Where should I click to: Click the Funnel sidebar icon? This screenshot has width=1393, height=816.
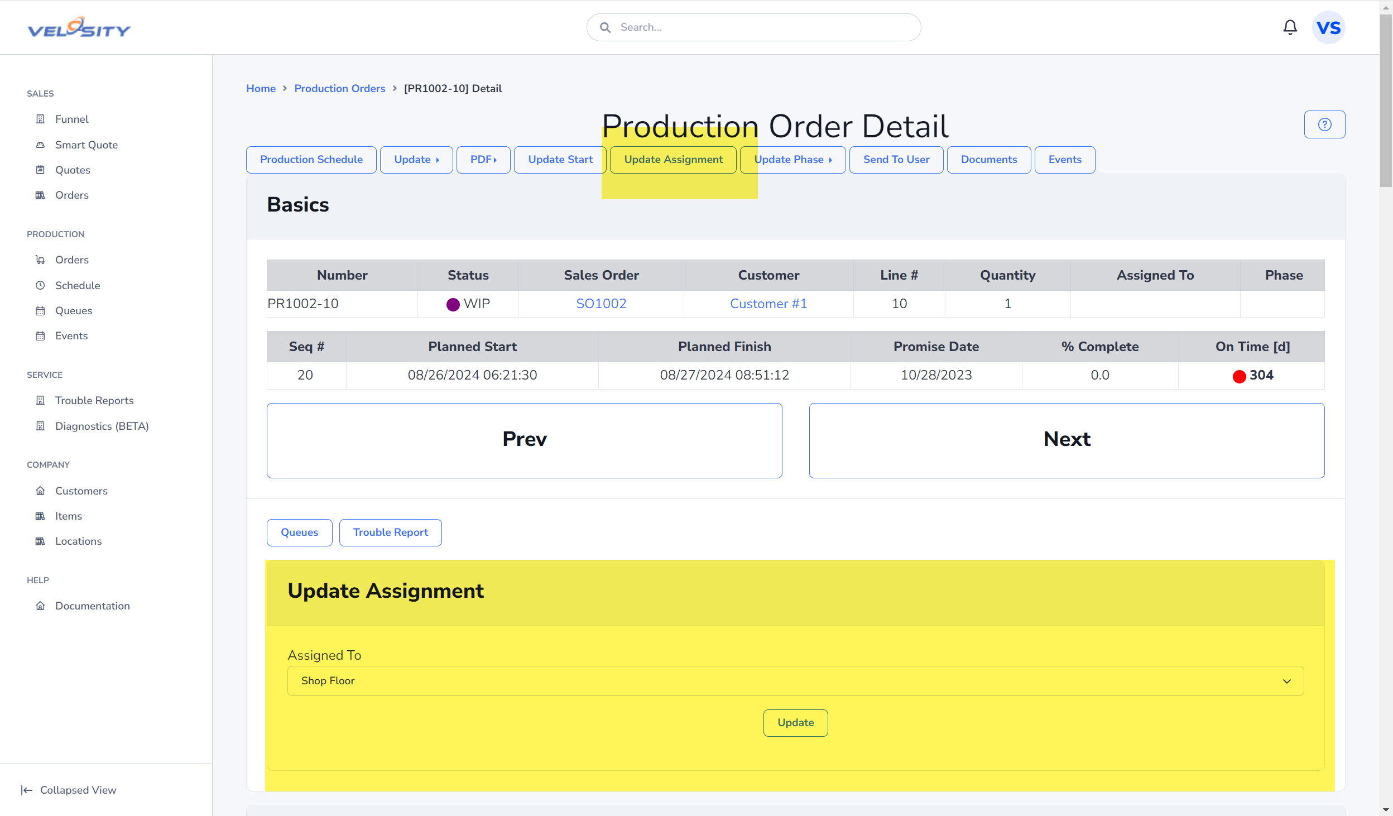click(x=40, y=119)
